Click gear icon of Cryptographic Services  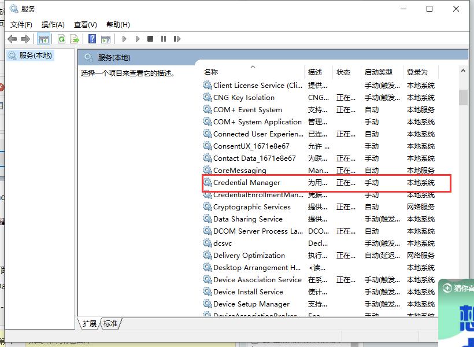[207, 206]
